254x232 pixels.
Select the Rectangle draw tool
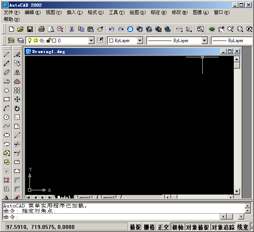click(7, 99)
